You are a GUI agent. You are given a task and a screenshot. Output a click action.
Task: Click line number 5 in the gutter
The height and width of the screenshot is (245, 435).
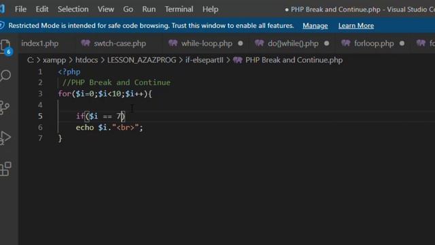40,116
